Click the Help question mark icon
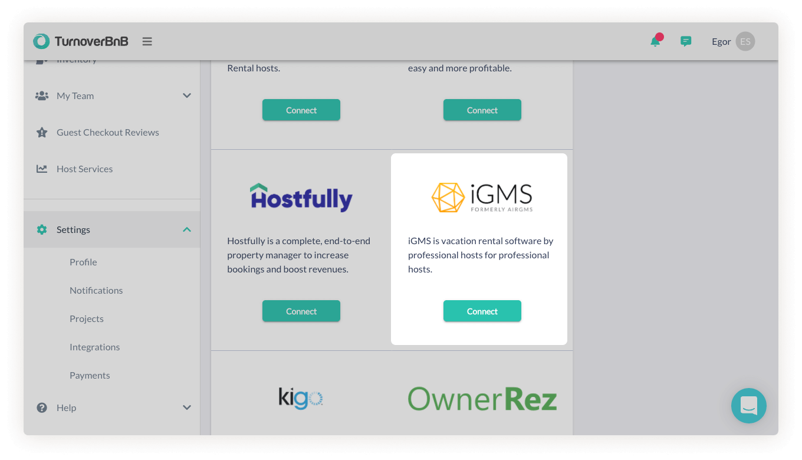The height and width of the screenshot is (460, 802). 42,408
